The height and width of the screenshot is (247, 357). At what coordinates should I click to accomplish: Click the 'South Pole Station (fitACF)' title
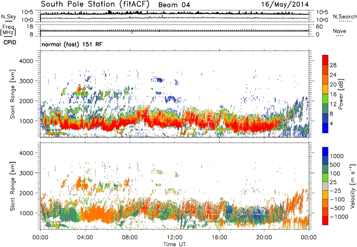coord(95,4)
